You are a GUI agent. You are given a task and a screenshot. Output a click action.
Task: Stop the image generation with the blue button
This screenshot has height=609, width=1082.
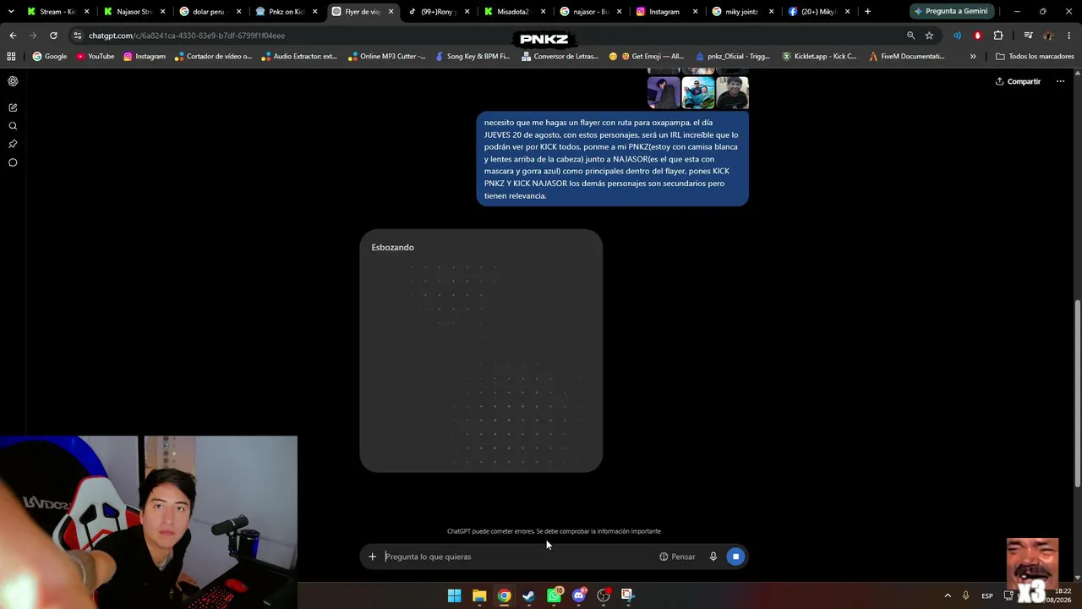point(735,557)
